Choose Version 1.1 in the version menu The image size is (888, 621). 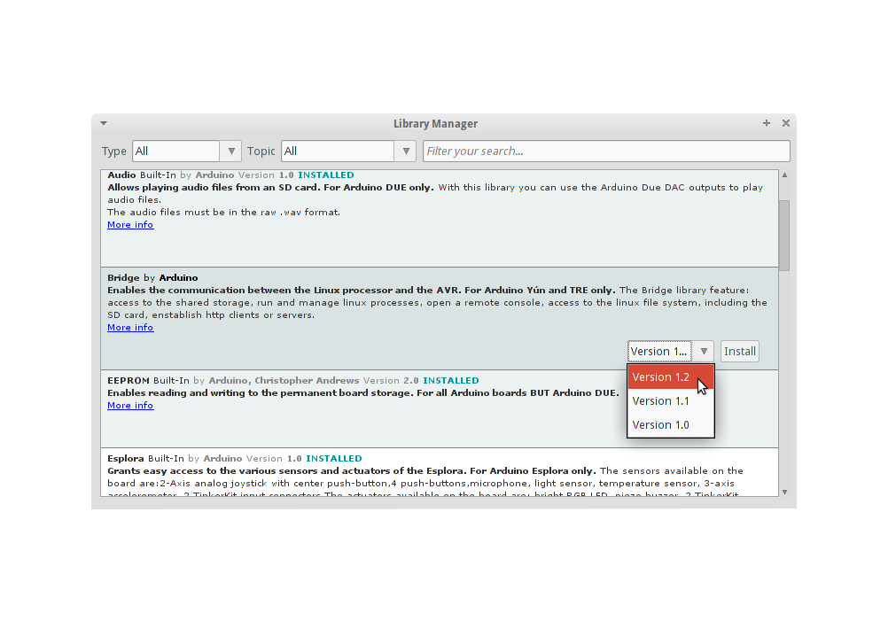click(x=659, y=400)
